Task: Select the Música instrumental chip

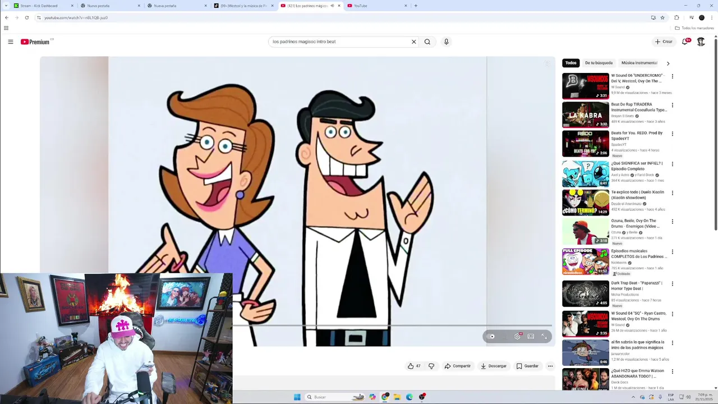Action: 639,63
